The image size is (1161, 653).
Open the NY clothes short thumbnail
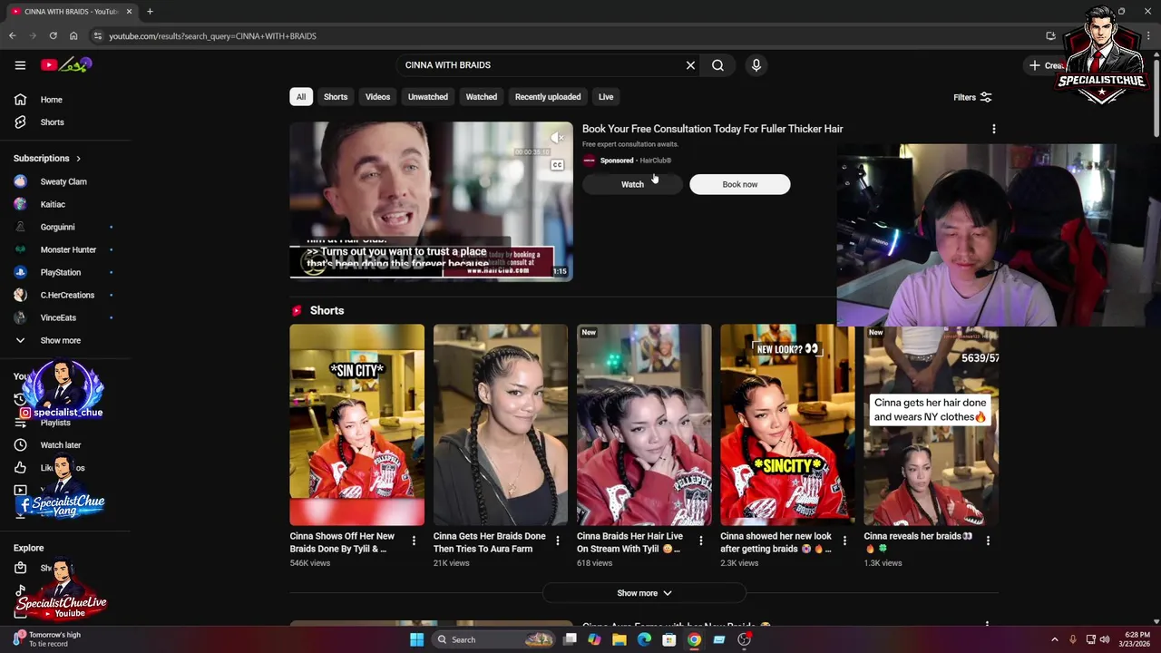[931, 424]
